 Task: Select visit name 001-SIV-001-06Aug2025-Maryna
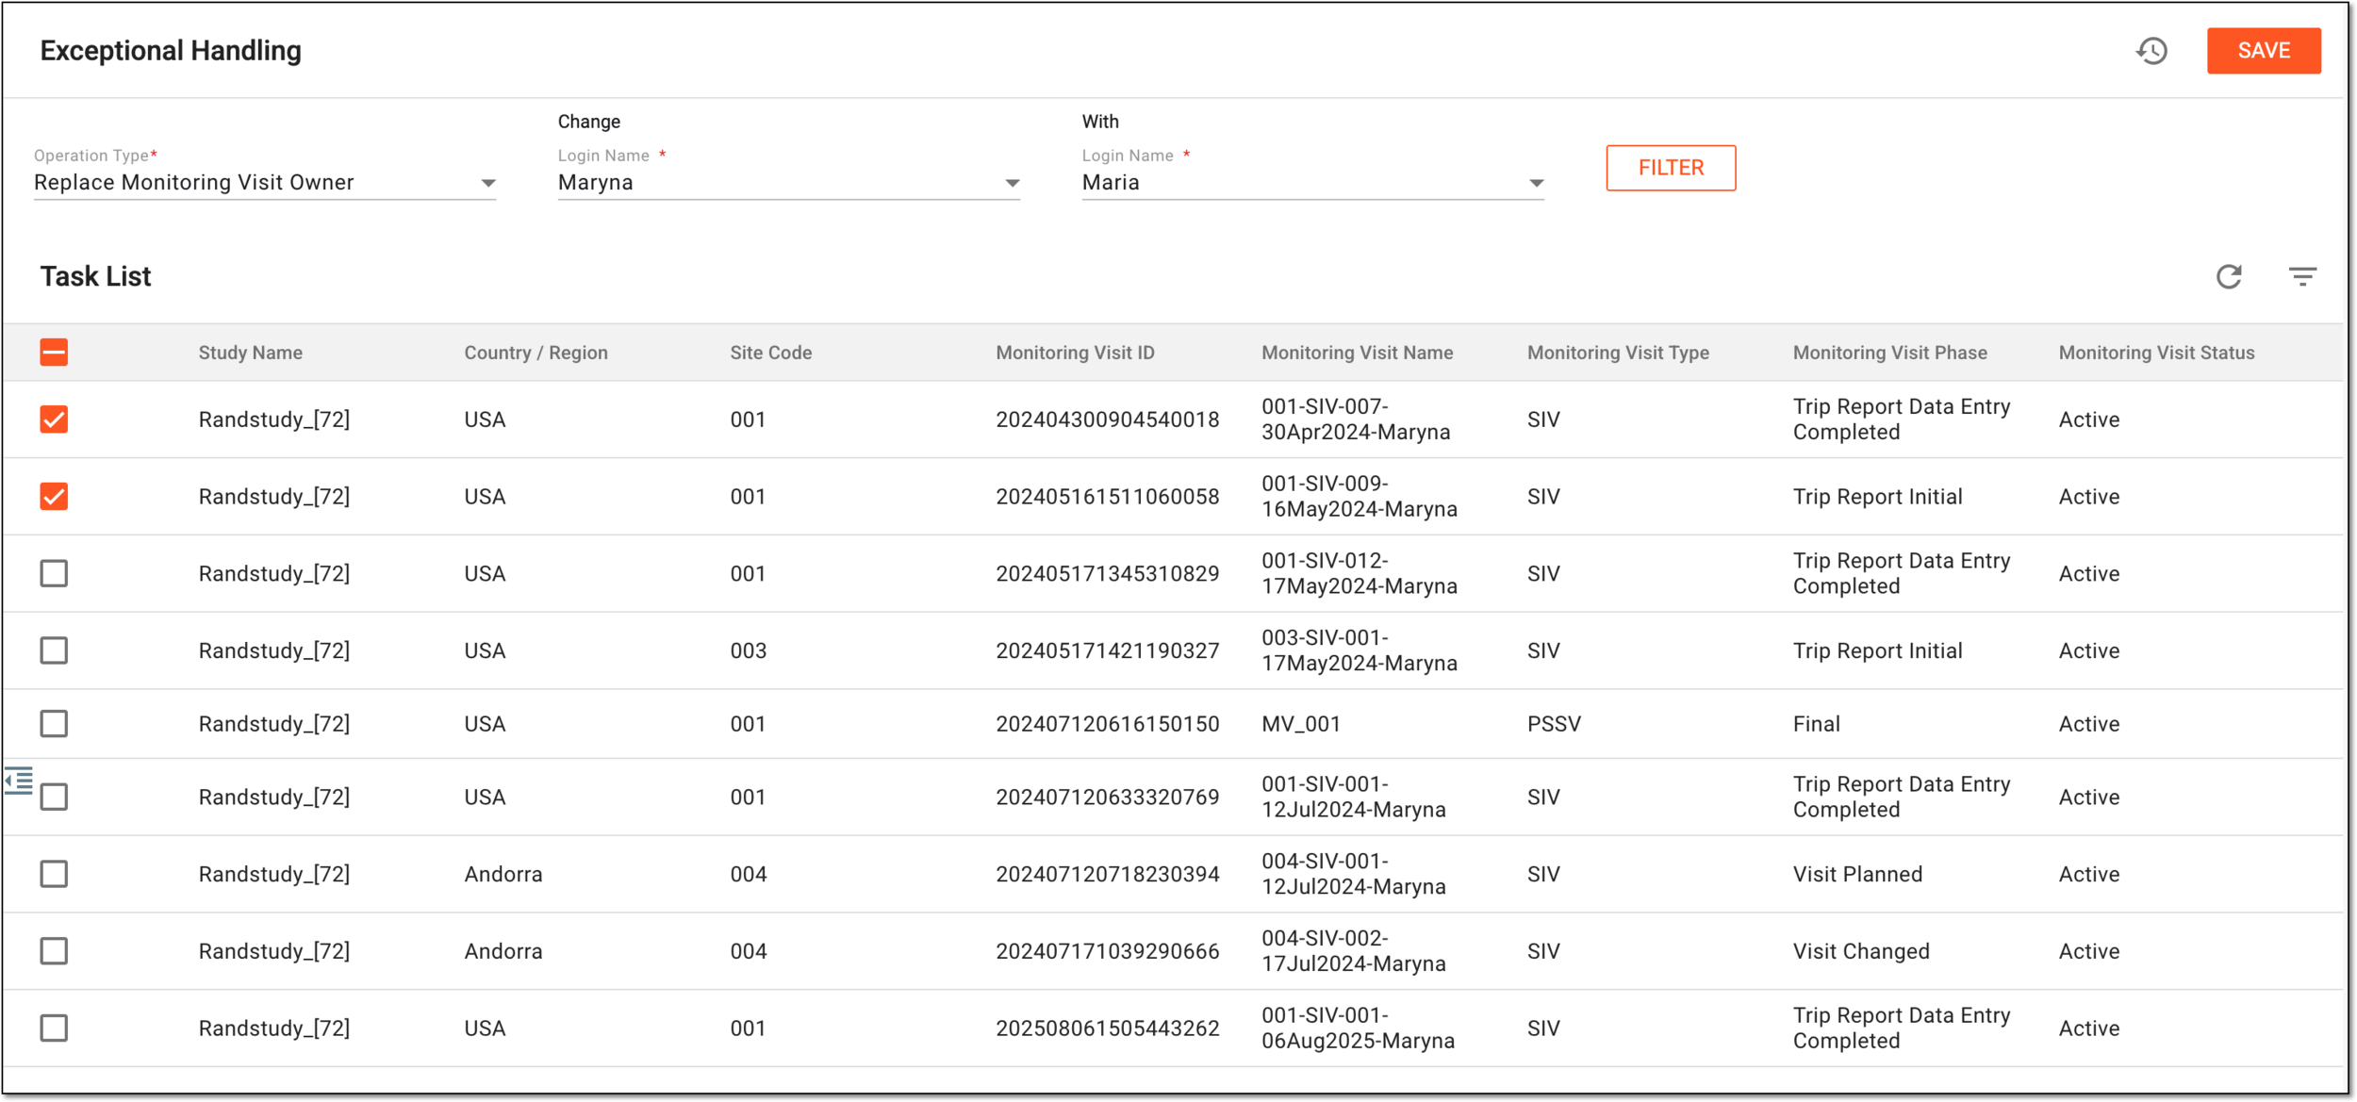[1358, 1028]
